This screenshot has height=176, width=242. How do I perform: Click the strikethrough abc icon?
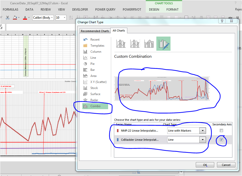point(230,18)
